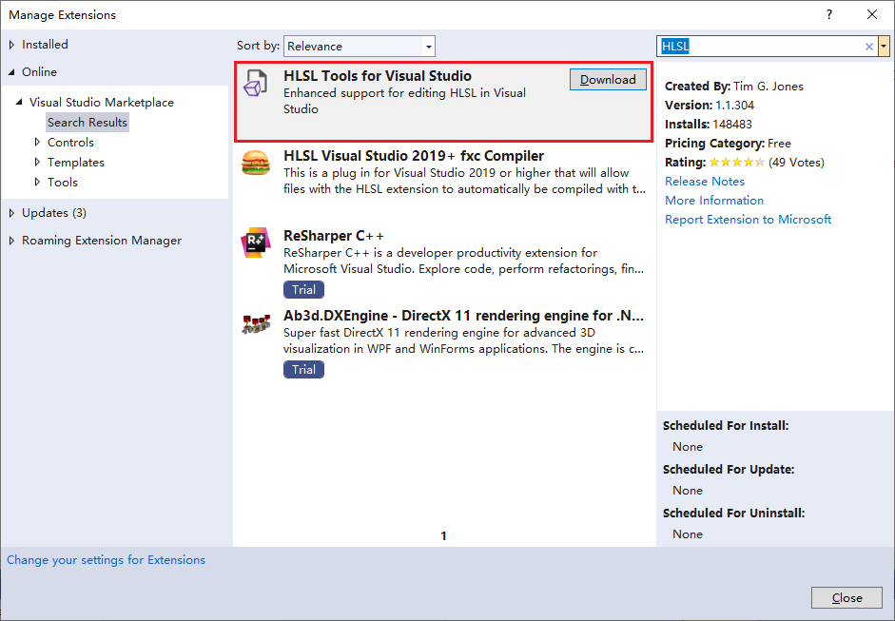The image size is (895, 621).
Task: Click page number 1 in results
Action: coord(443,535)
